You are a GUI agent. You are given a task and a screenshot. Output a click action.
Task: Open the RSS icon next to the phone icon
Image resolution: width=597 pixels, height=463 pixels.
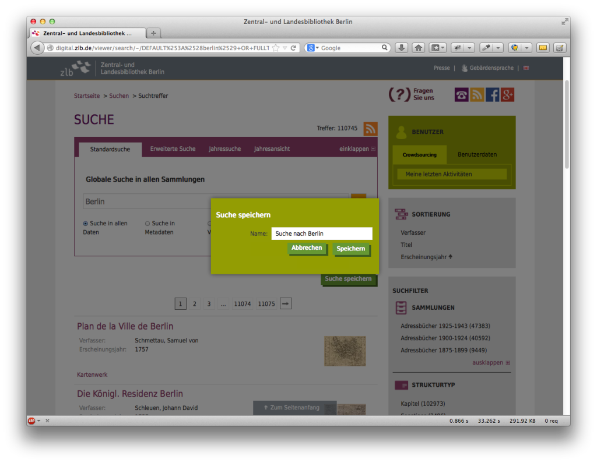pos(477,95)
